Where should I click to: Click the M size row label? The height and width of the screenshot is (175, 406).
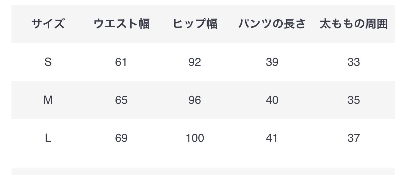pyautogui.click(x=48, y=100)
